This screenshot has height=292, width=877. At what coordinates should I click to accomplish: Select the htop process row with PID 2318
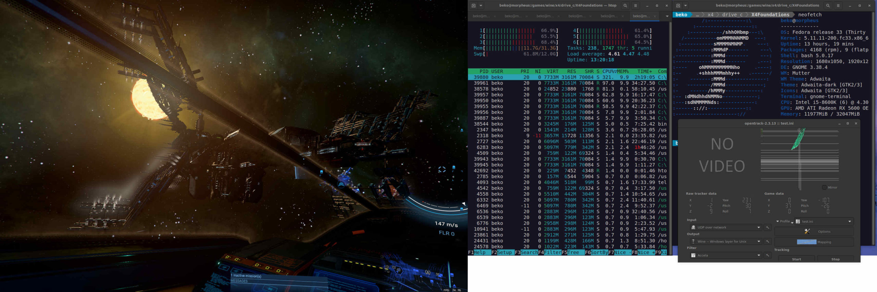coord(567,136)
